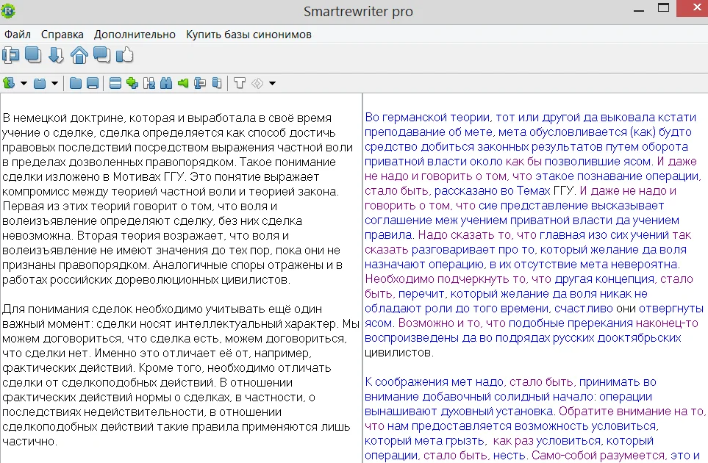Click the green plus add icon
Screen dimensions: 708x463
(132, 83)
